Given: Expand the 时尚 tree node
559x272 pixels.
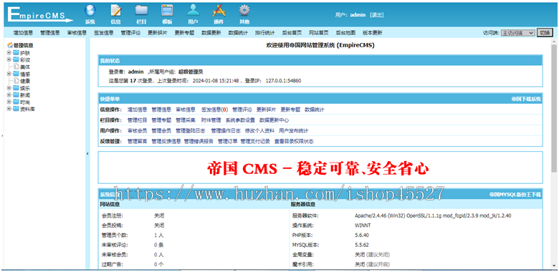Looking at the screenshot, I should (x=9, y=102).
